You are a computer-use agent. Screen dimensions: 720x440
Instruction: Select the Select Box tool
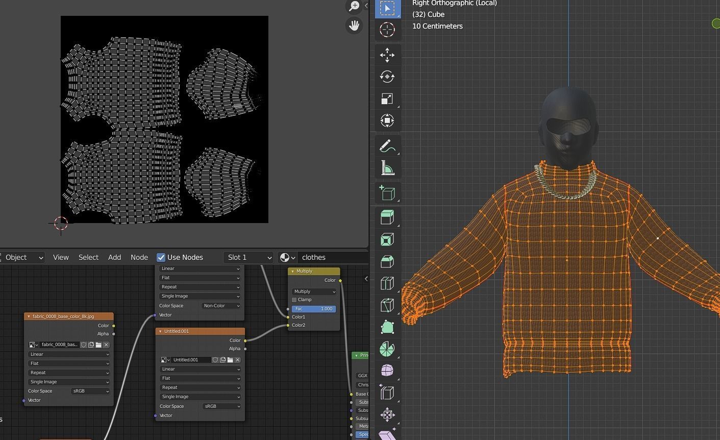387,9
